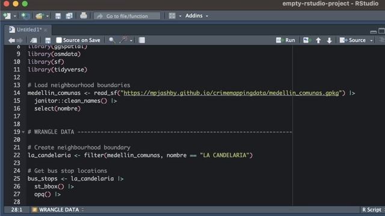This screenshot has width=385, height=216.
Task: Go back to previous source location
Action: 11,40
